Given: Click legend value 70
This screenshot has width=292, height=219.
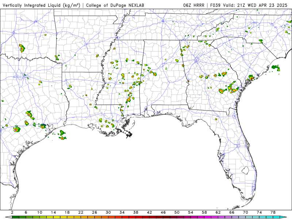Looking at the screenshot, I should pos(246,212).
